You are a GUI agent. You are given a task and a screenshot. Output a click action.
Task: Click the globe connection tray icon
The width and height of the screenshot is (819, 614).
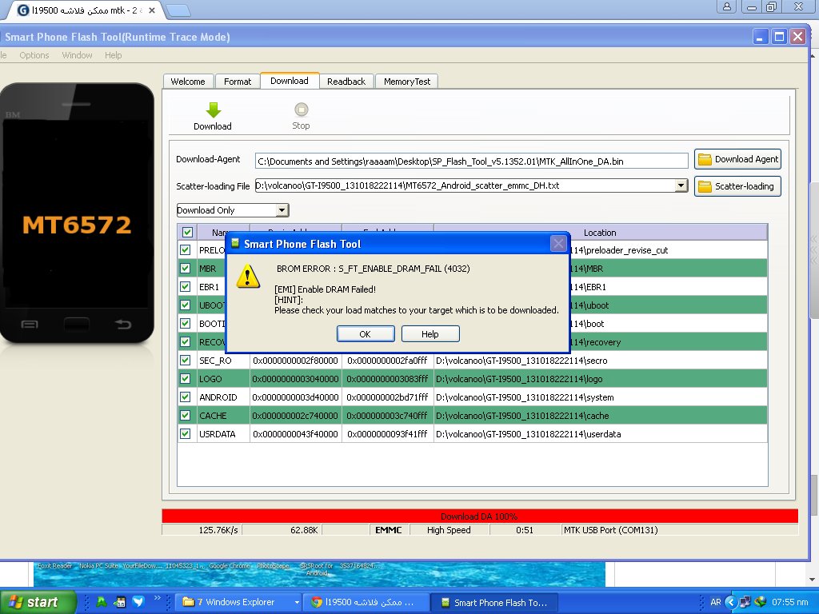tap(761, 602)
